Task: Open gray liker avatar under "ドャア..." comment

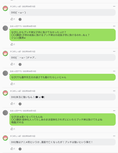Action: click(20, 64)
